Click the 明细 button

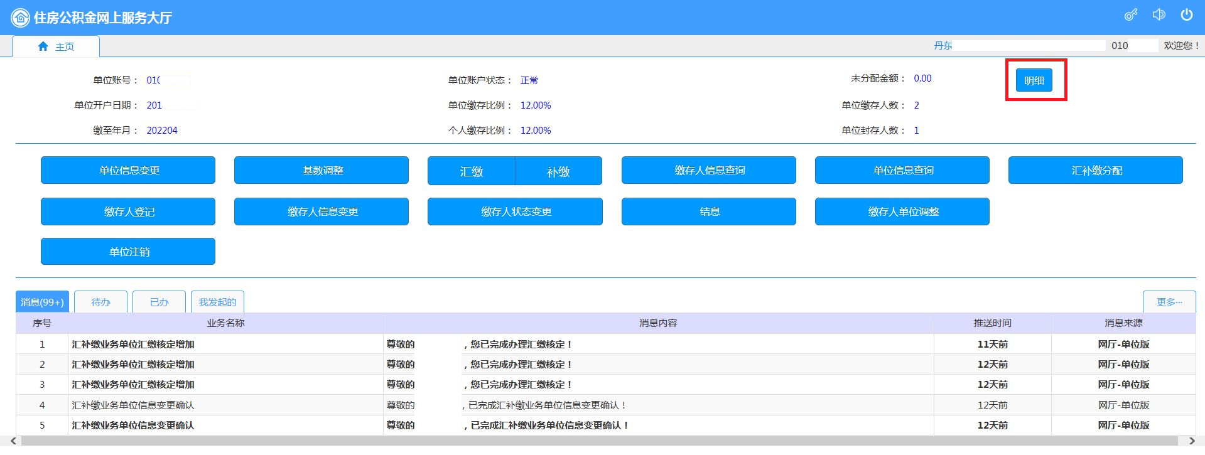pos(1034,80)
